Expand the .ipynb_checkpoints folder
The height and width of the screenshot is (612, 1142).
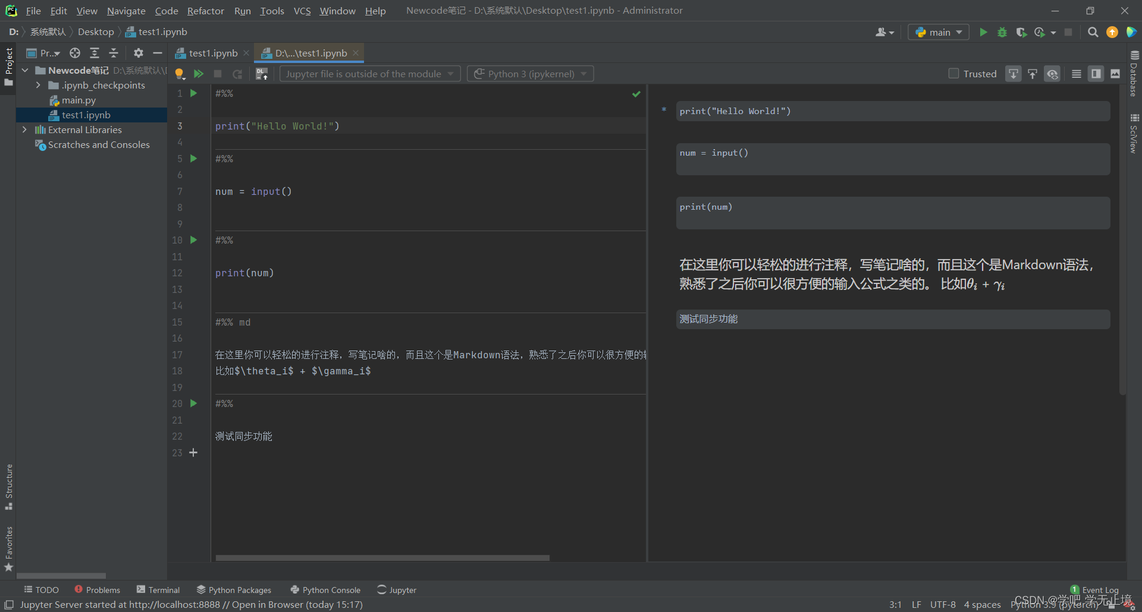point(38,85)
